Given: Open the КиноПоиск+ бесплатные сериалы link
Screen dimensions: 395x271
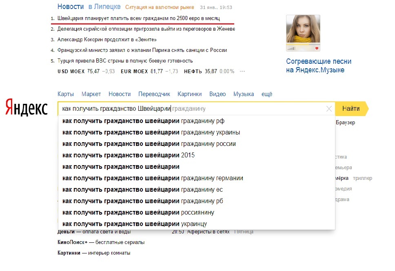Looking at the screenshot, I should 101,242.
